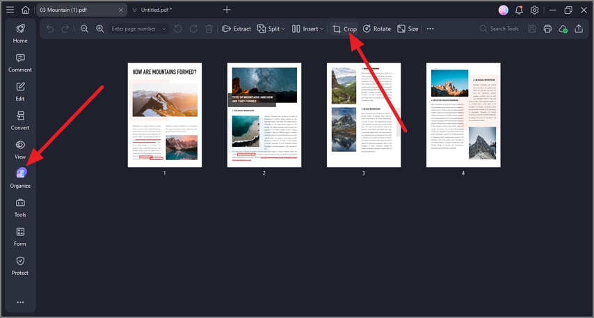The height and width of the screenshot is (318, 594).
Task: Share the document via share icon
Action: (x=579, y=29)
